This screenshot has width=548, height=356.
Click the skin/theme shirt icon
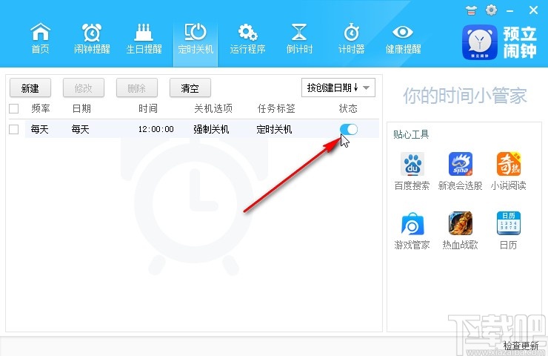tap(471, 10)
